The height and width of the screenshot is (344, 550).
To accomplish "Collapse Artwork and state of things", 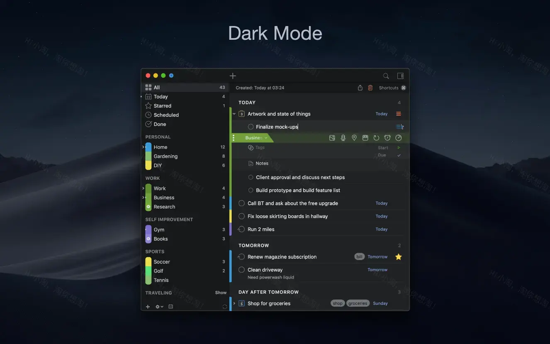I will tap(233, 113).
